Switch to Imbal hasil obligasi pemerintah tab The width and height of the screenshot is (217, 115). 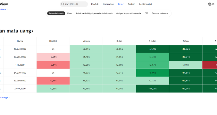tap(94, 13)
